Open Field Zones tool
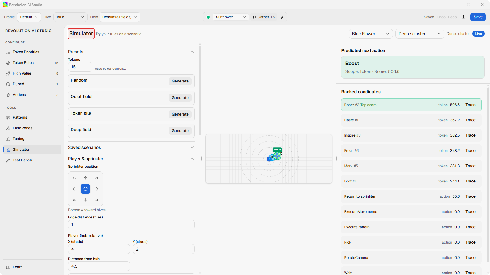This screenshot has width=490, height=275. click(x=32, y=128)
